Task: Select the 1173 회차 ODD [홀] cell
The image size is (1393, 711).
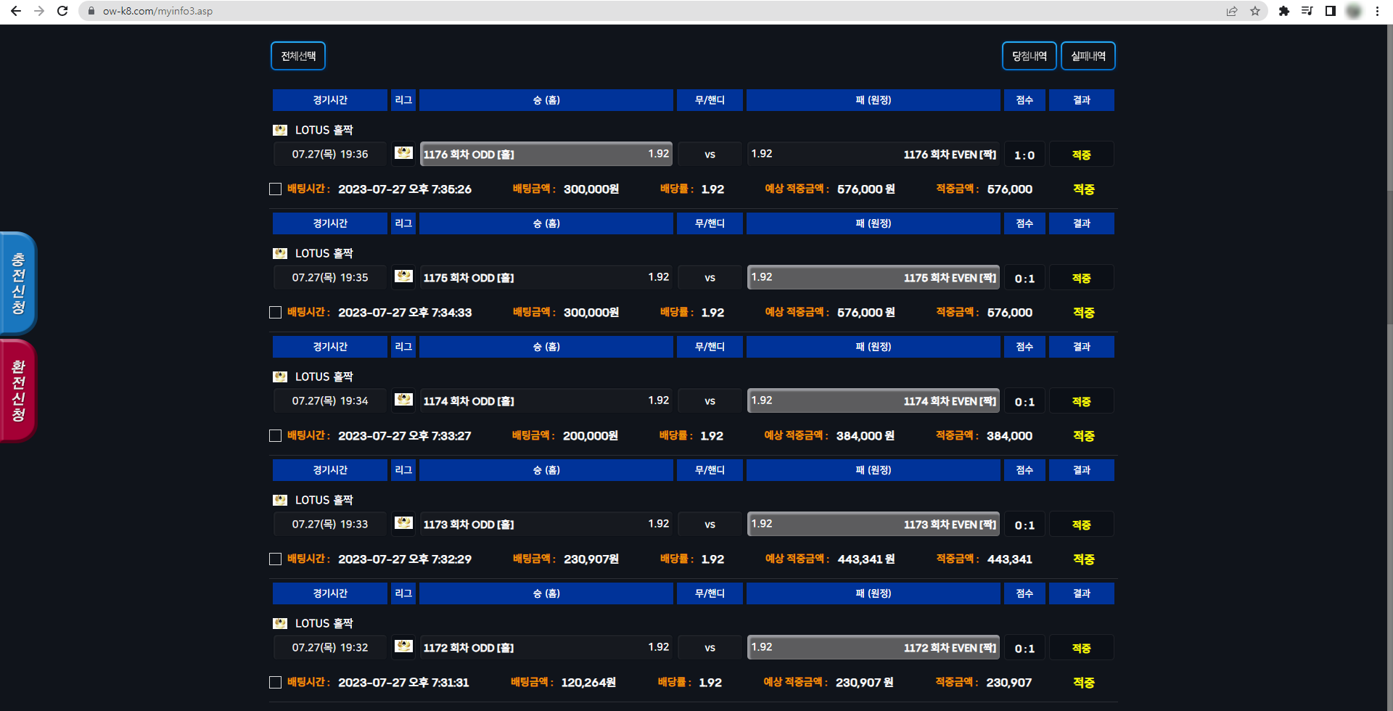Action: 546,524
